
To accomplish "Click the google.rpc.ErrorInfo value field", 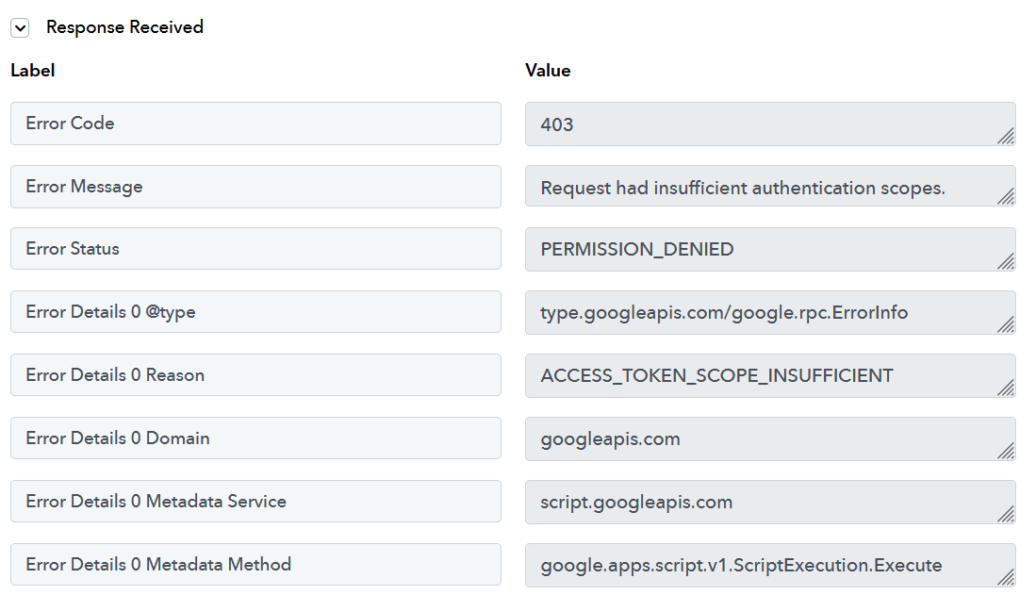I will click(x=770, y=312).
